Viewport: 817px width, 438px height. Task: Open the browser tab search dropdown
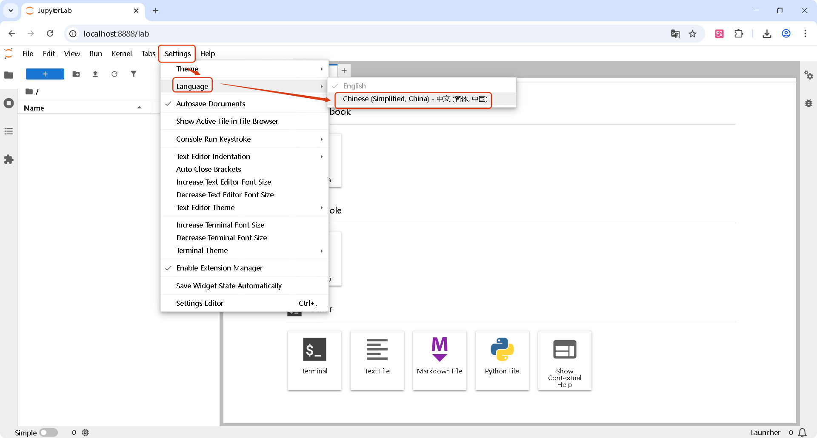(11, 11)
